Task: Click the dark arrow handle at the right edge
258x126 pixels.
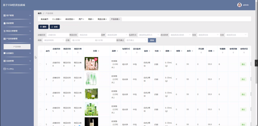Action: click(x=256, y=63)
